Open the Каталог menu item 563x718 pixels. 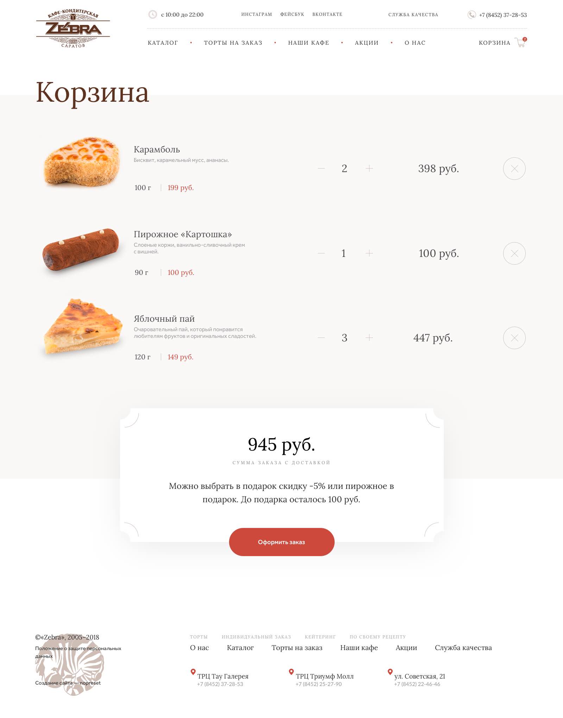tap(163, 43)
